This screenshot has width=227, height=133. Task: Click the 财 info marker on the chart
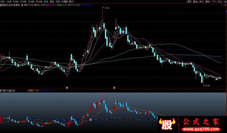point(67,88)
